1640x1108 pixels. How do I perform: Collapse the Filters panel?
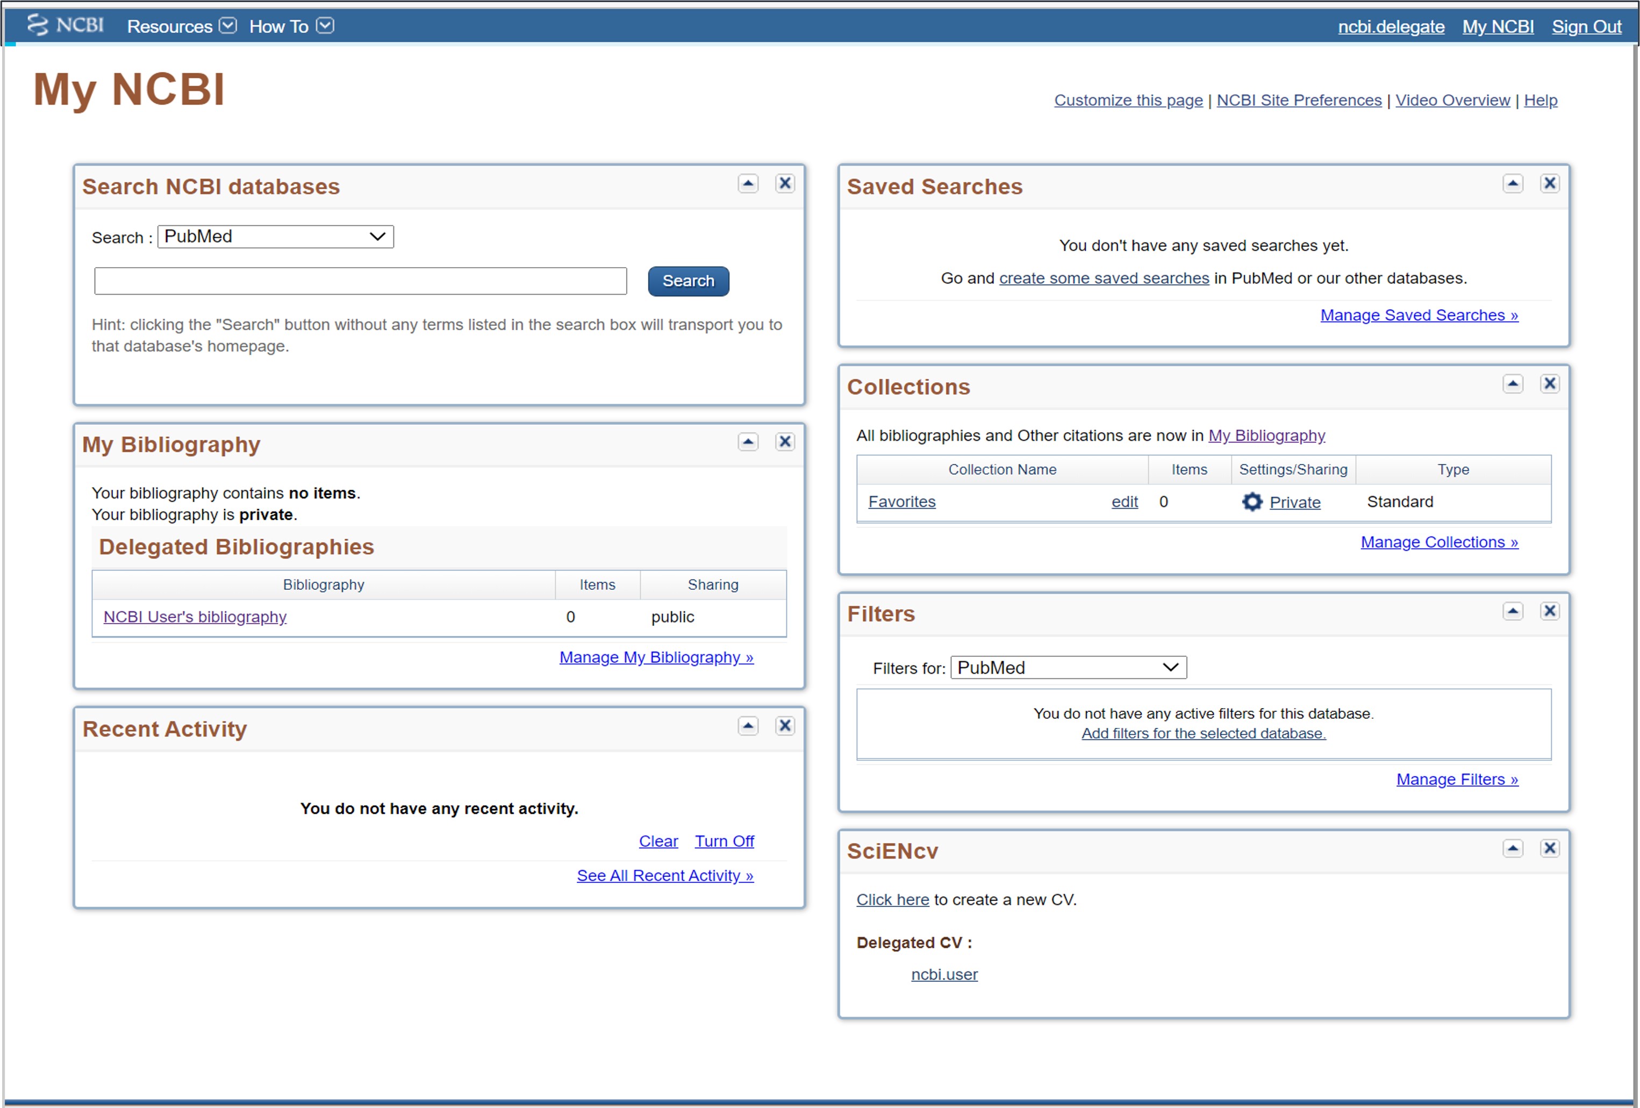(x=1512, y=611)
